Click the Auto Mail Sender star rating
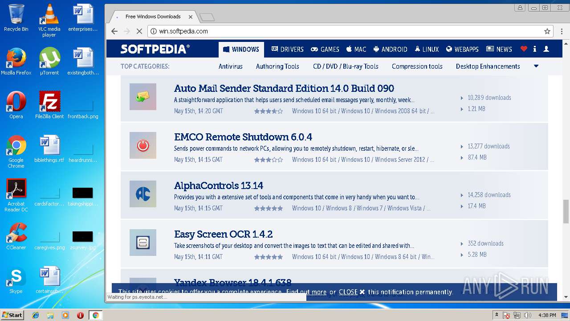 coord(269,111)
